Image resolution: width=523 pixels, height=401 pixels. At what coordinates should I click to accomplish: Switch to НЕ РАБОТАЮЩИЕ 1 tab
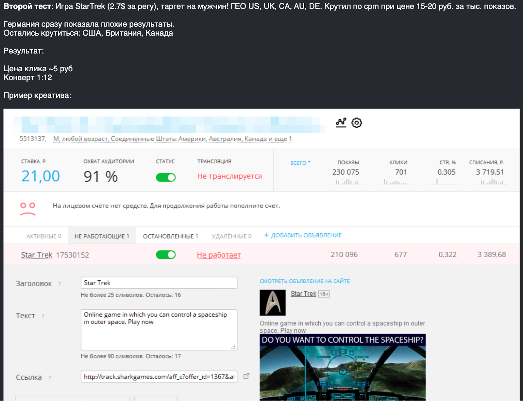coord(102,236)
